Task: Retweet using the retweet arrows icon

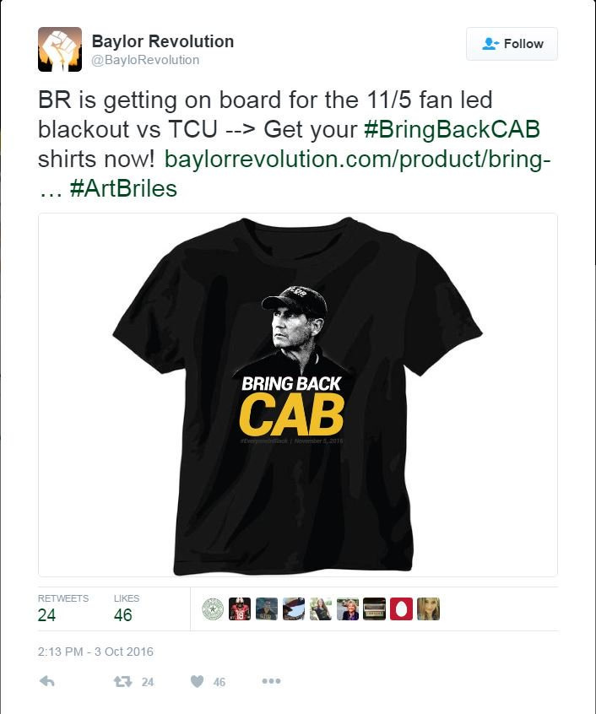Action: click(122, 682)
